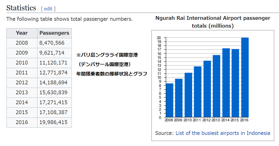Click the Passengers column header

(54, 33)
